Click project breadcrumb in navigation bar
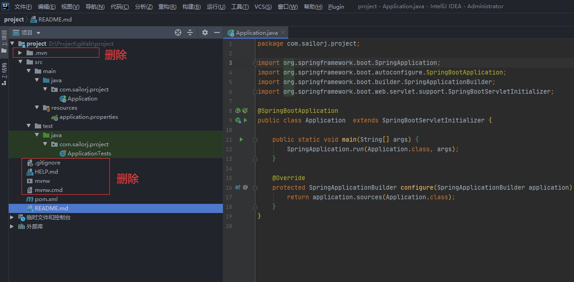574x282 pixels. [x=14, y=20]
